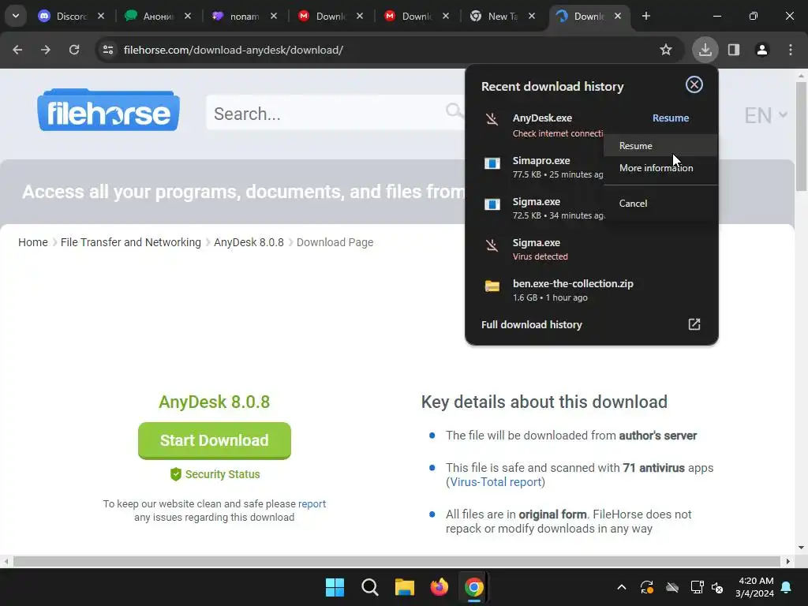Open the Windows Start menu

[335, 587]
